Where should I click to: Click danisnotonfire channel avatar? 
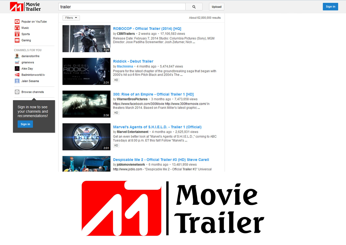point(17,56)
